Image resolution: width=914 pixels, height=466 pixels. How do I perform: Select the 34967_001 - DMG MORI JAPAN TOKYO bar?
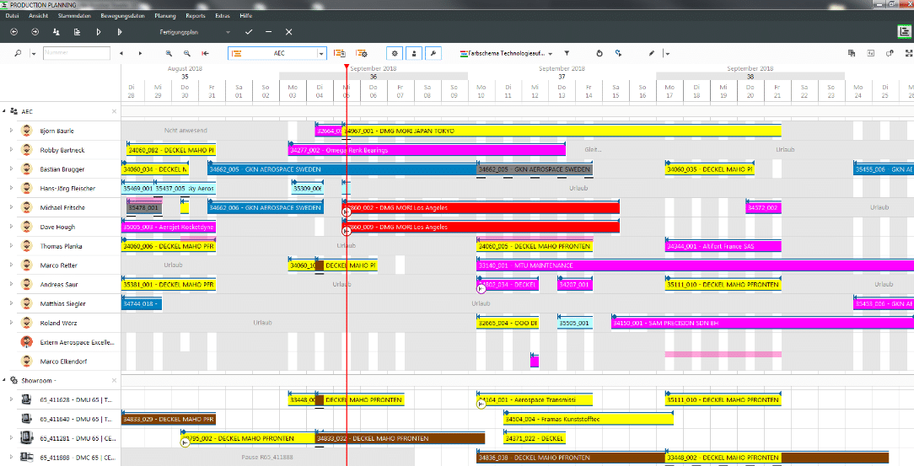[562, 131]
